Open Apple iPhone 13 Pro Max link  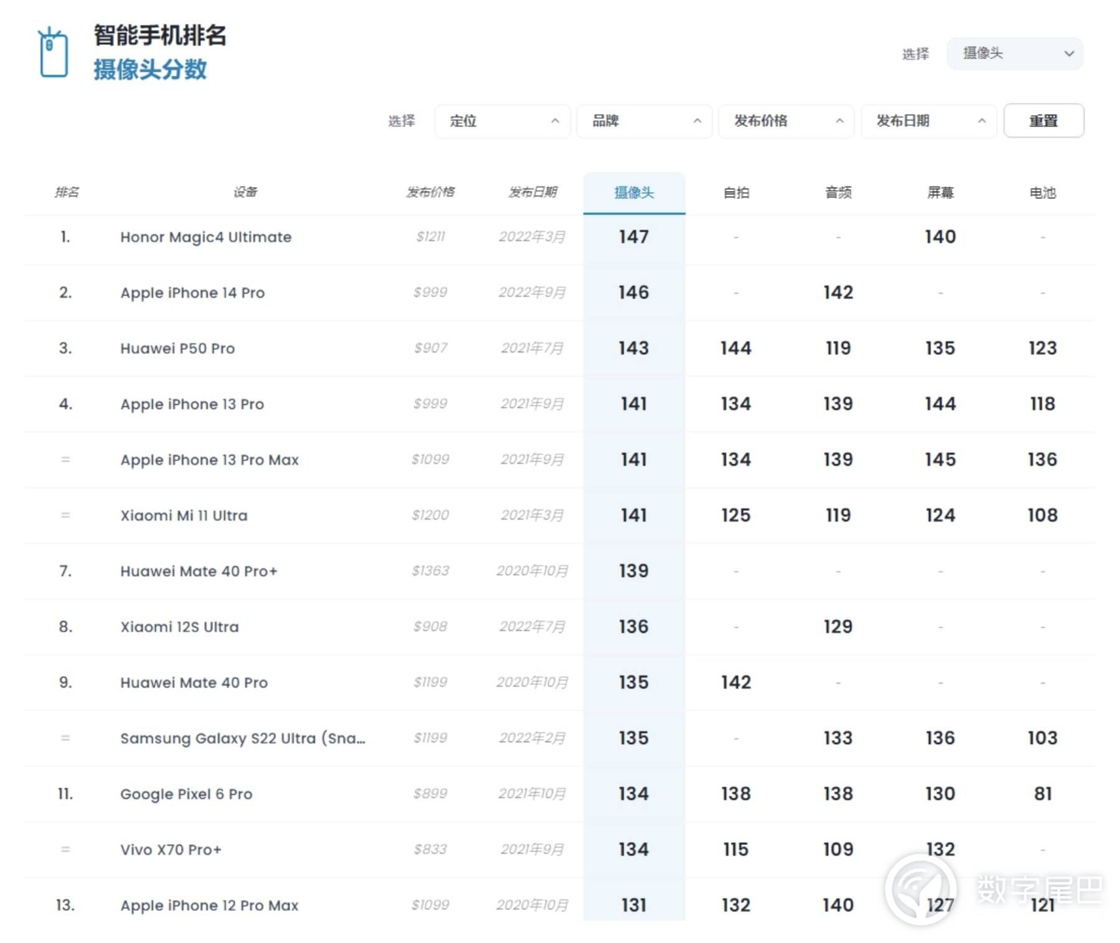point(210,460)
